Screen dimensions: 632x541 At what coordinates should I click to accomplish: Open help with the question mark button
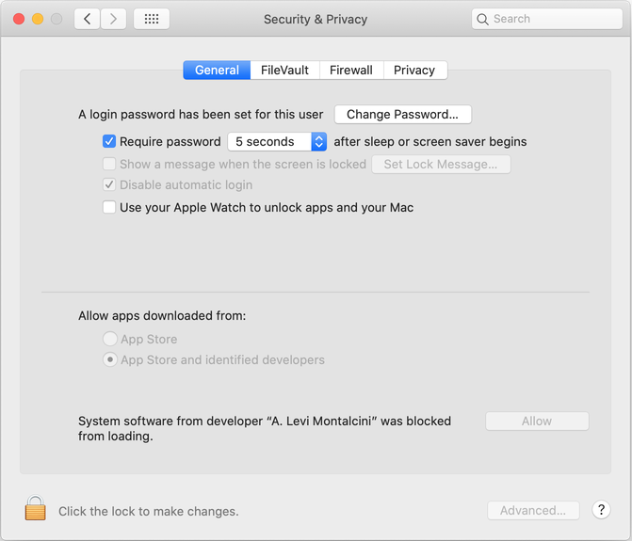coord(601,510)
